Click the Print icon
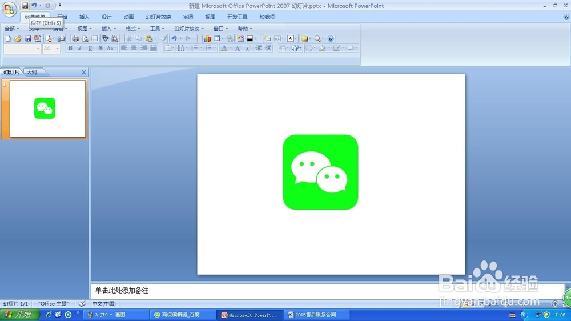571x321 pixels. (75, 38)
